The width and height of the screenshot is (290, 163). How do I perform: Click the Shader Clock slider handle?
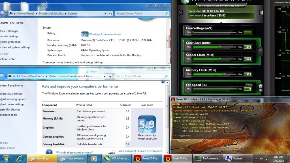(220, 59)
